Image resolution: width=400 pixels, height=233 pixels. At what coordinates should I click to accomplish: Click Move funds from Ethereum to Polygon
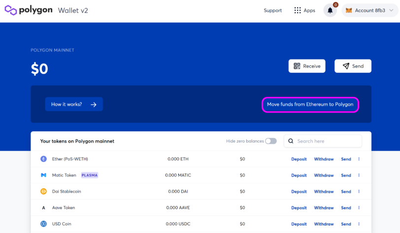tap(310, 104)
